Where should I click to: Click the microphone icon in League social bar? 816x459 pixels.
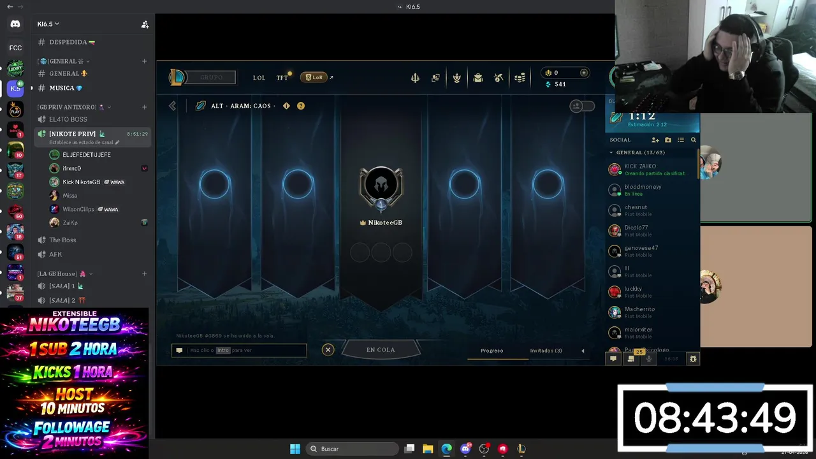[649, 359]
